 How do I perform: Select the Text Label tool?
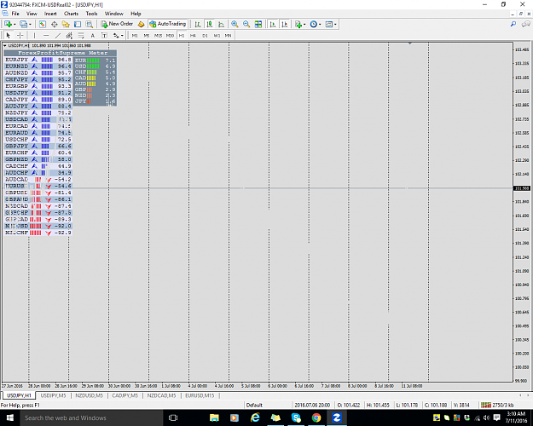104,35
